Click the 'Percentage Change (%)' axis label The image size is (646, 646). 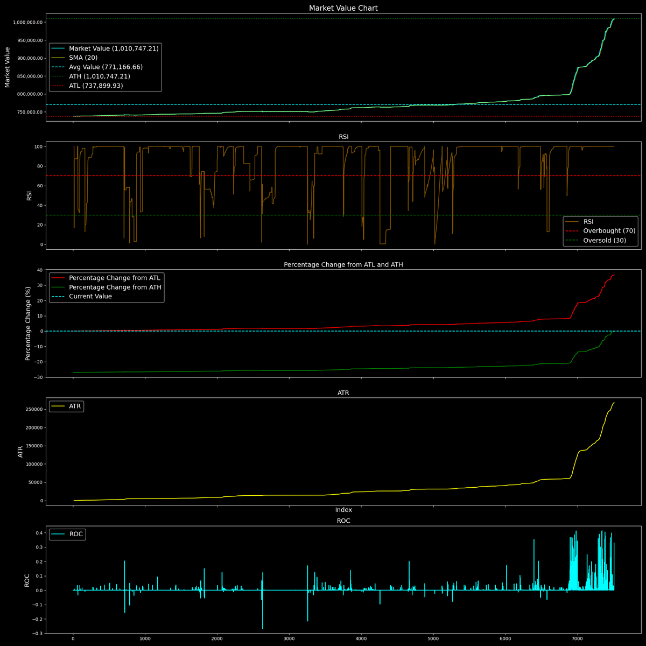pos(29,324)
